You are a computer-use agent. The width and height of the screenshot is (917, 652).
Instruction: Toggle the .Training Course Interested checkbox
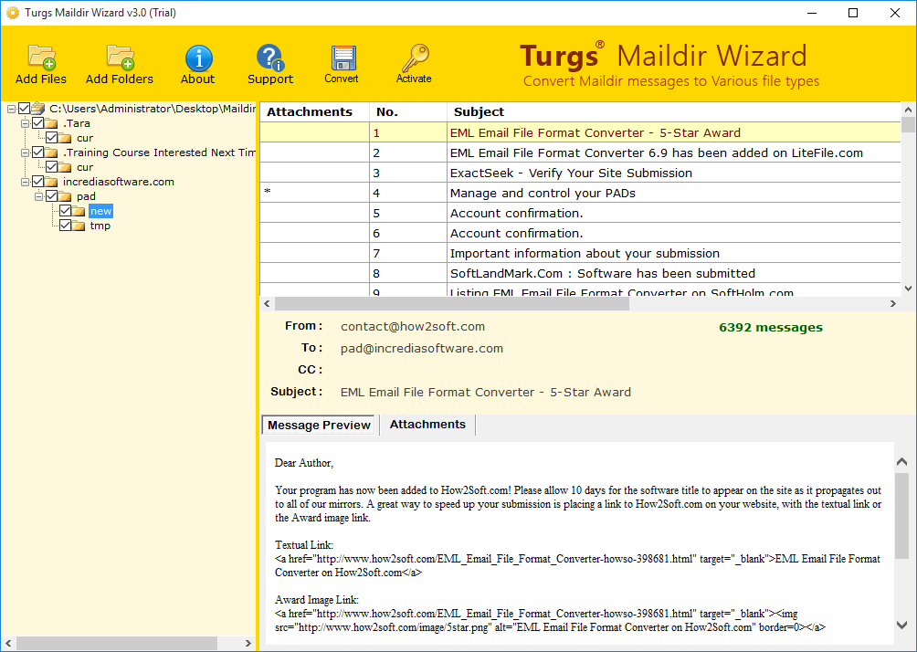pos(38,152)
